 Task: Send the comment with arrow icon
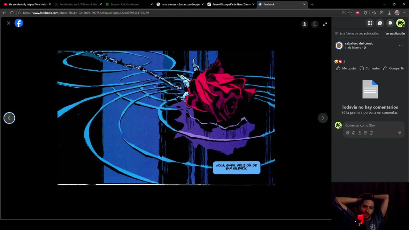[x=399, y=133]
